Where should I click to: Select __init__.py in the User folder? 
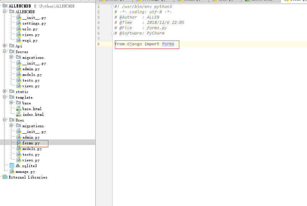[34, 132]
